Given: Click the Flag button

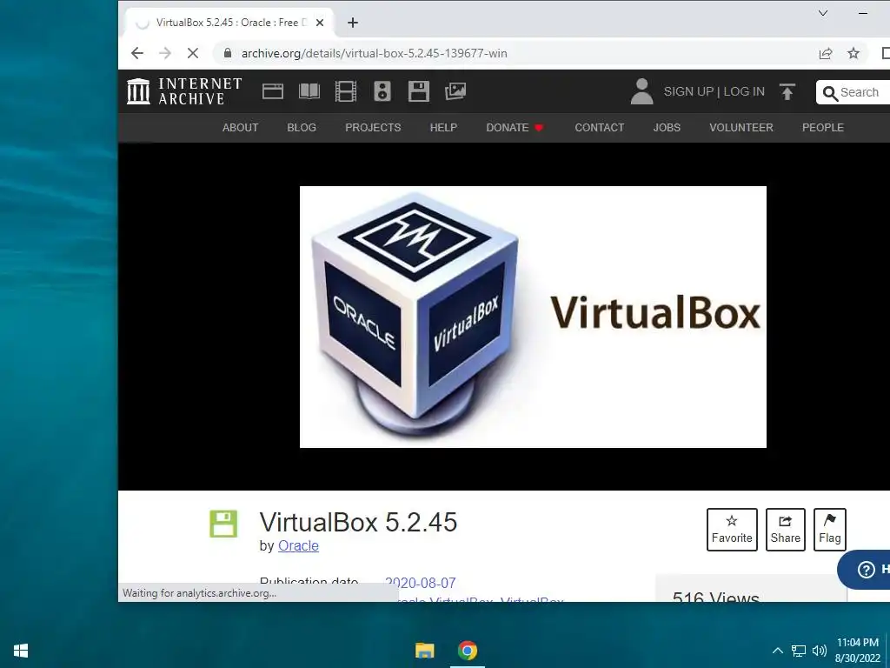Looking at the screenshot, I should click(830, 530).
